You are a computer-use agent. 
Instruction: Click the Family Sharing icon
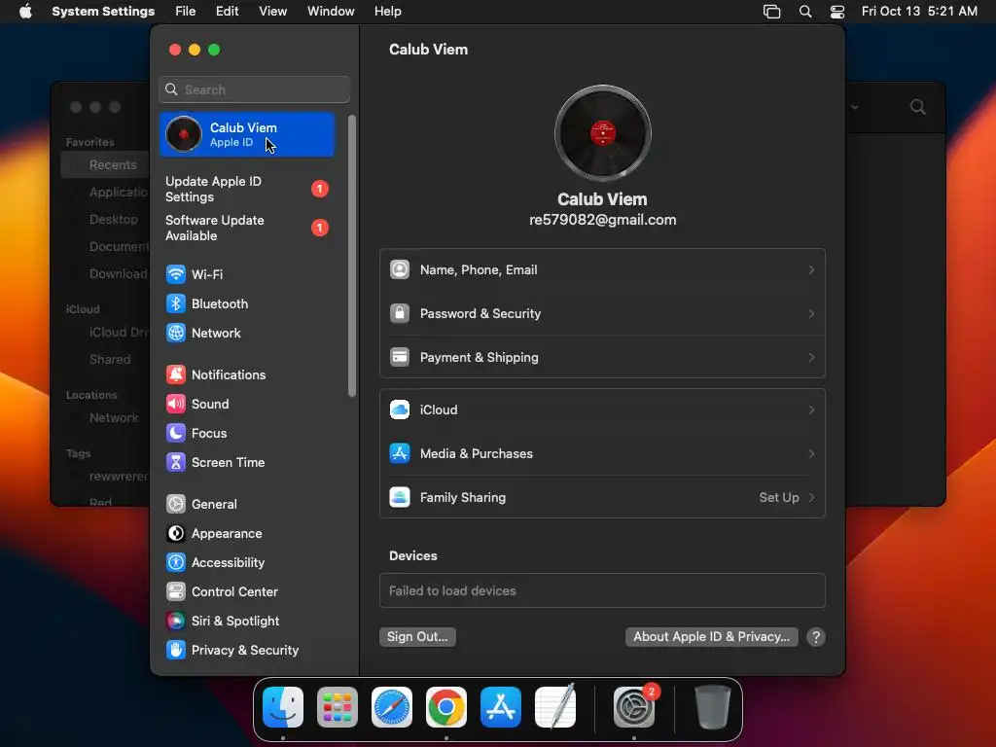pyautogui.click(x=400, y=497)
